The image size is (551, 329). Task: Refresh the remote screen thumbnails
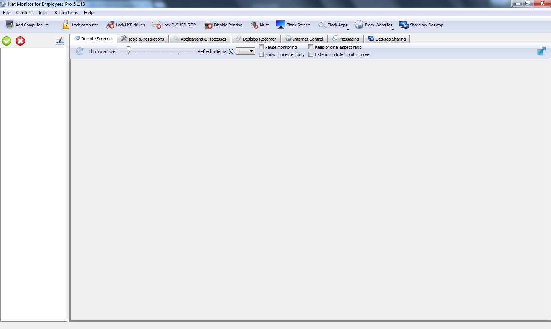[79, 50]
